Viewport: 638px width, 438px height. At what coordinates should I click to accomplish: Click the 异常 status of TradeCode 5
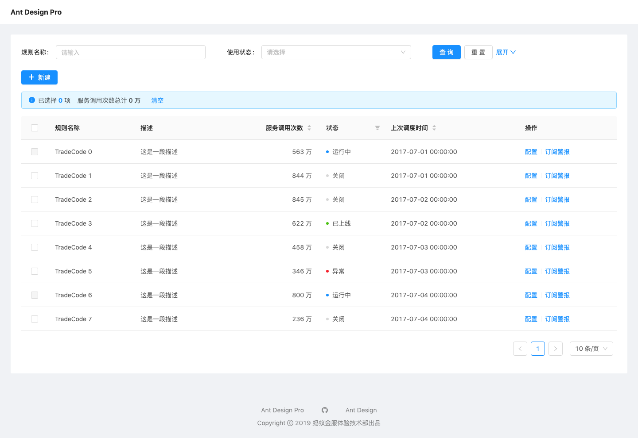click(335, 271)
